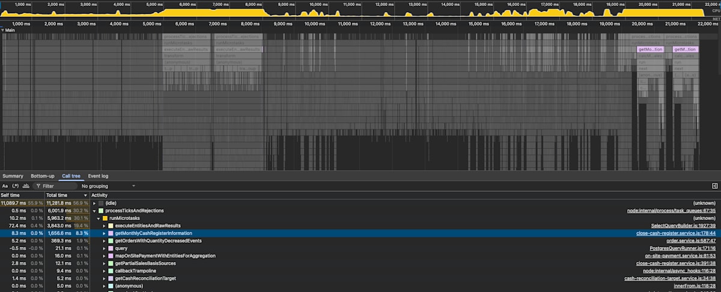Open the close-cash-register.service.js:178:44 link

676,233
